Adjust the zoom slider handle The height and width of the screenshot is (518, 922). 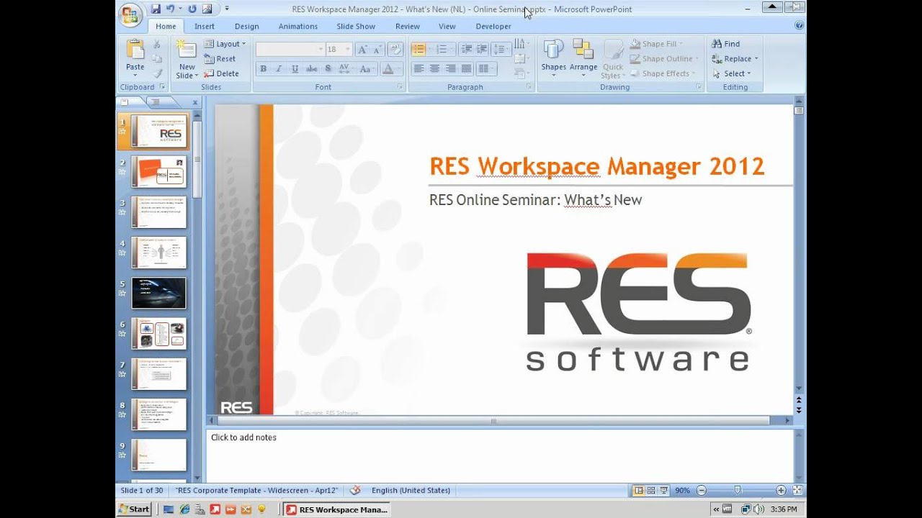point(737,491)
